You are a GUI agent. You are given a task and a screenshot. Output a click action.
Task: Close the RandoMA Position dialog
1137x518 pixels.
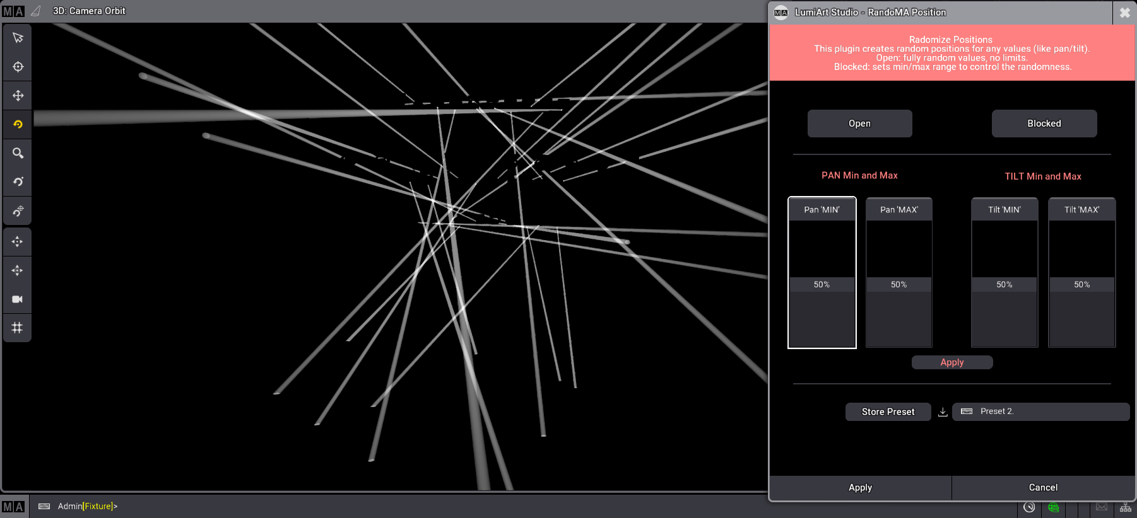coord(1124,13)
